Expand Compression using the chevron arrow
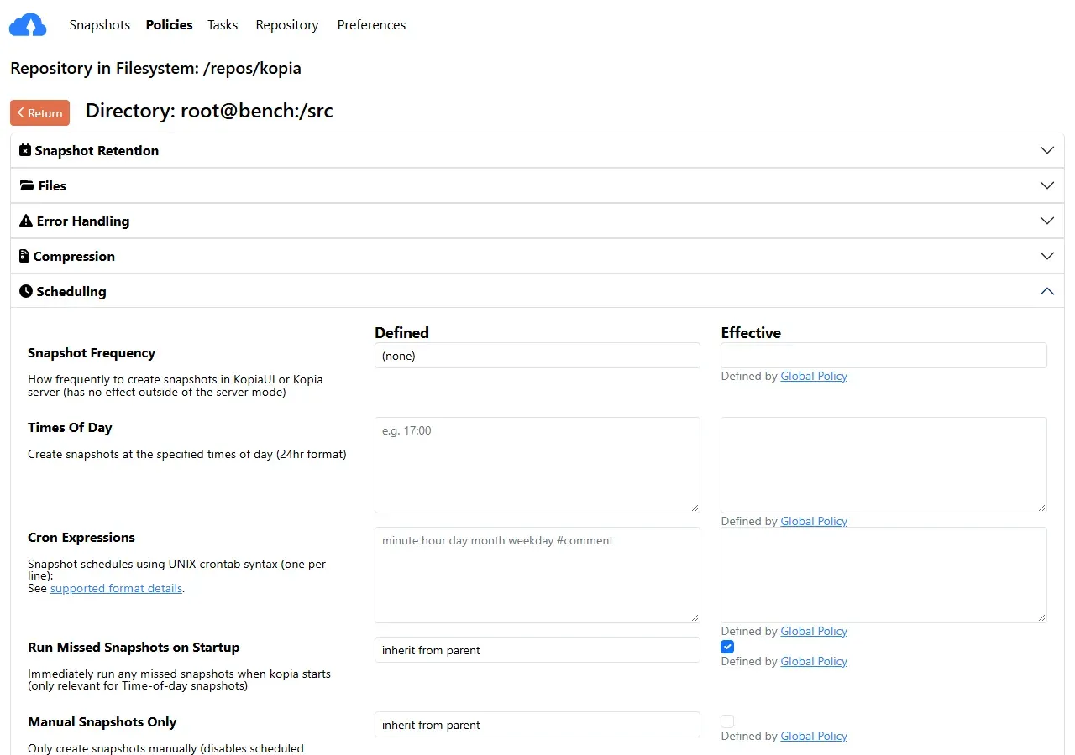Screen dimensions: 1075x755 pos(1046,256)
